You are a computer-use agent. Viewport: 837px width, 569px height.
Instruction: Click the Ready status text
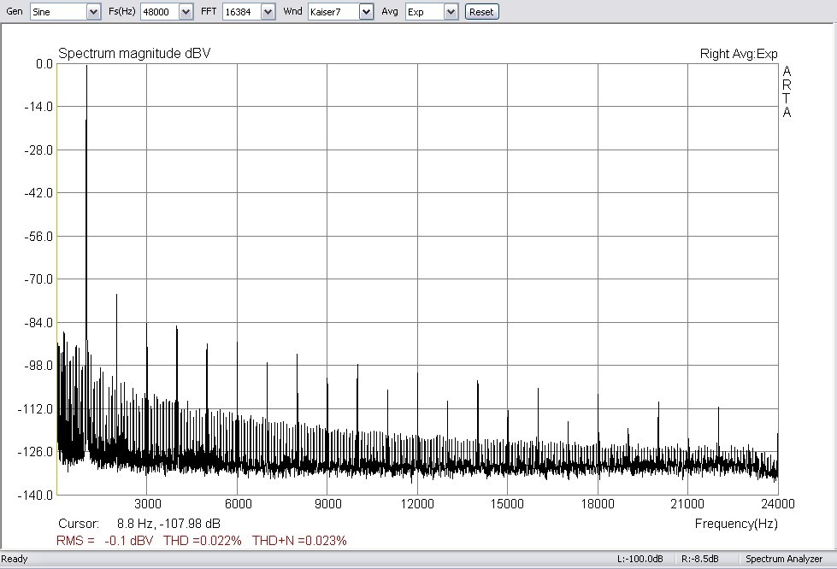point(15,559)
